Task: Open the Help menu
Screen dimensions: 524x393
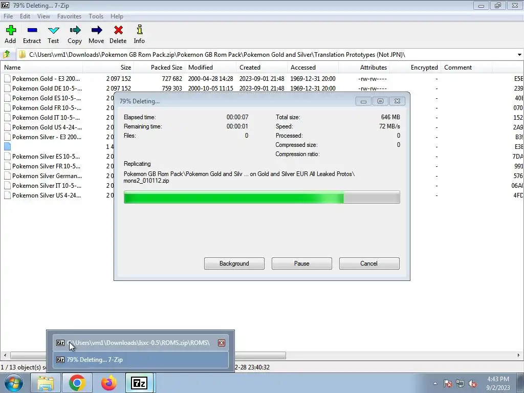Action: (117, 16)
